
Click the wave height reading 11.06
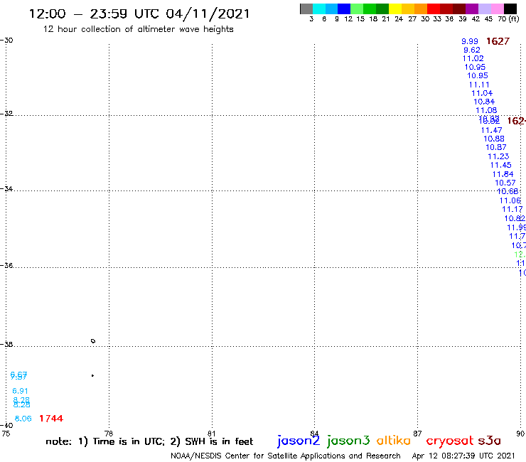click(510, 200)
